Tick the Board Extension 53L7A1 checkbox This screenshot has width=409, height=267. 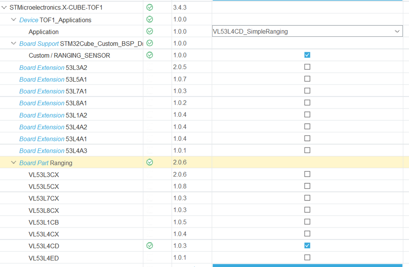tap(307, 91)
